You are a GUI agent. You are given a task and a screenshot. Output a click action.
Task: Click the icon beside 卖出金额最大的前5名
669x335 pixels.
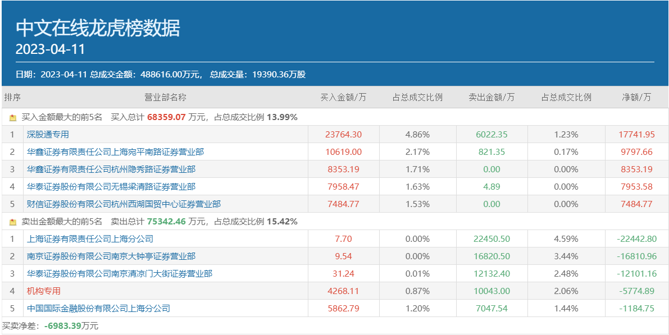point(13,222)
